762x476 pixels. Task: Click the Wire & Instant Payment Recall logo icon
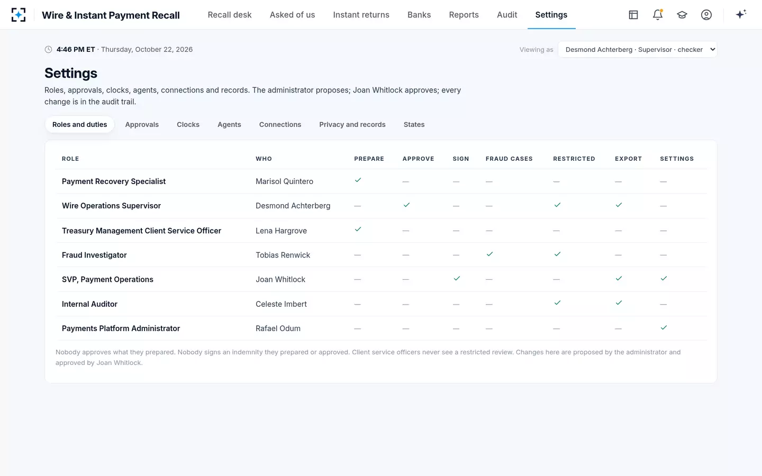19,15
